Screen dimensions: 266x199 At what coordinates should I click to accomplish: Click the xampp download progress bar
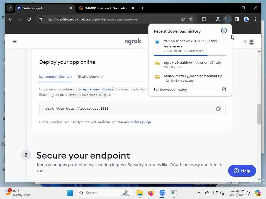pos(190,55)
